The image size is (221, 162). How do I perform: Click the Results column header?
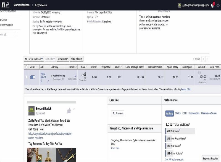72,67
